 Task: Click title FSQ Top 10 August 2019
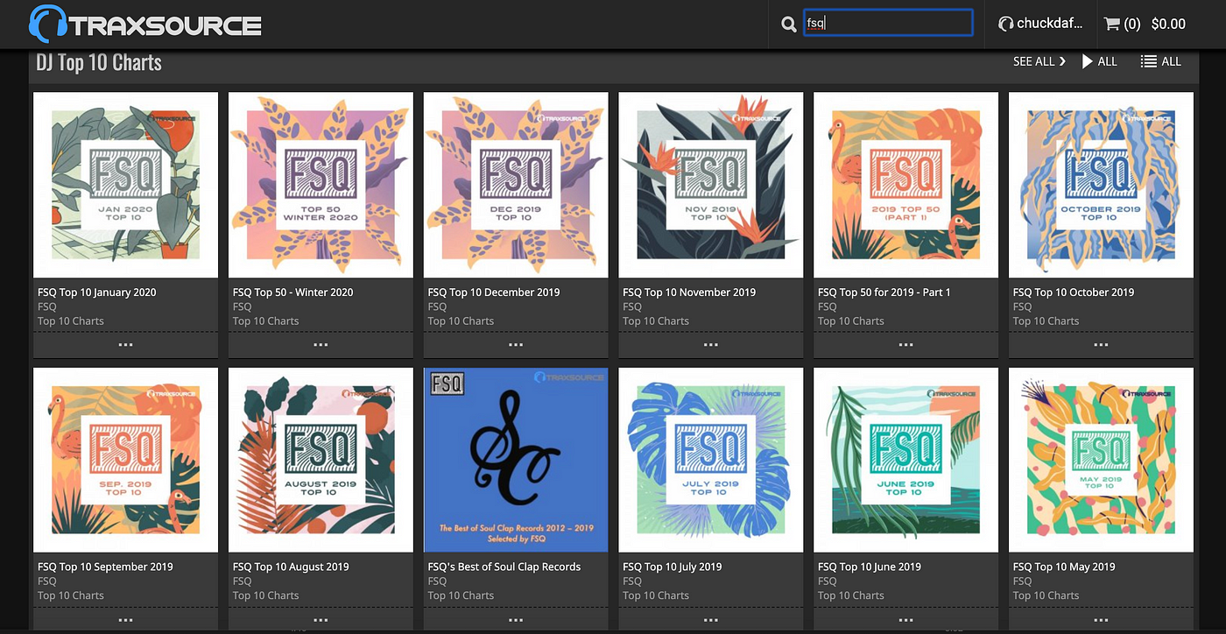point(292,567)
